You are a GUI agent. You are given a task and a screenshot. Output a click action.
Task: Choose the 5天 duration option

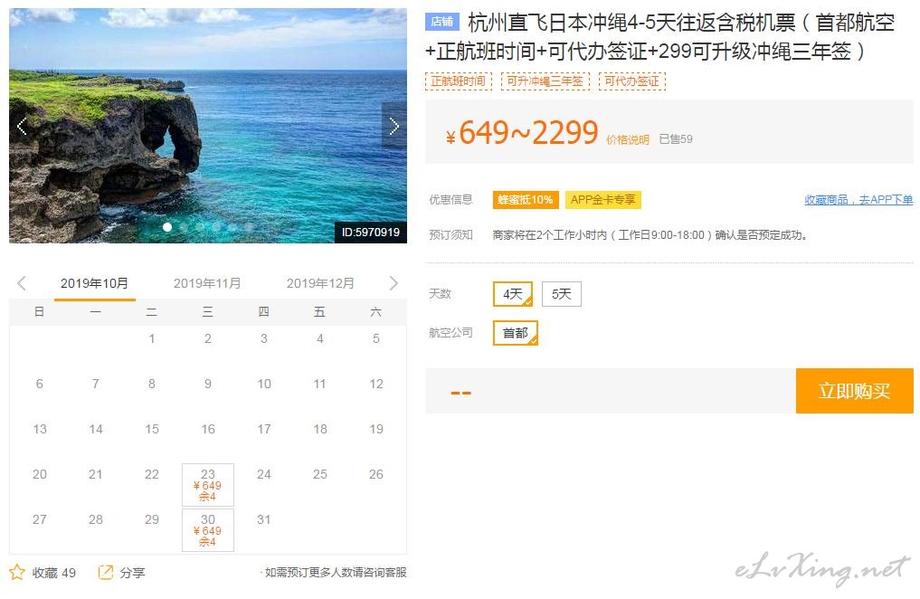pos(562,294)
